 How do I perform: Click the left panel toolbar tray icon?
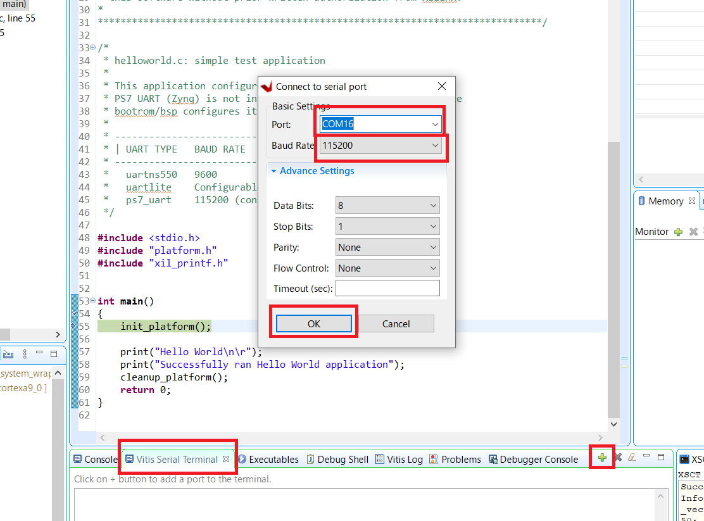coord(8,354)
